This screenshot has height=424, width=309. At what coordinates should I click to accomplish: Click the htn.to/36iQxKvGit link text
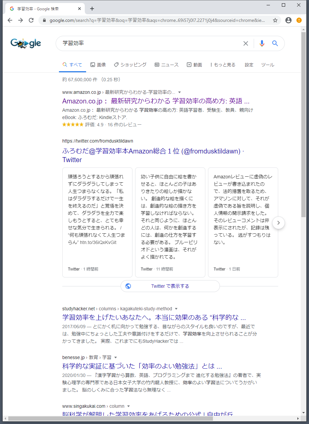[x=98, y=242]
